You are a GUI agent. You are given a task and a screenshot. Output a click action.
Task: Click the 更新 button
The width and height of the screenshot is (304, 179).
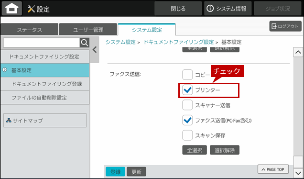136,172
